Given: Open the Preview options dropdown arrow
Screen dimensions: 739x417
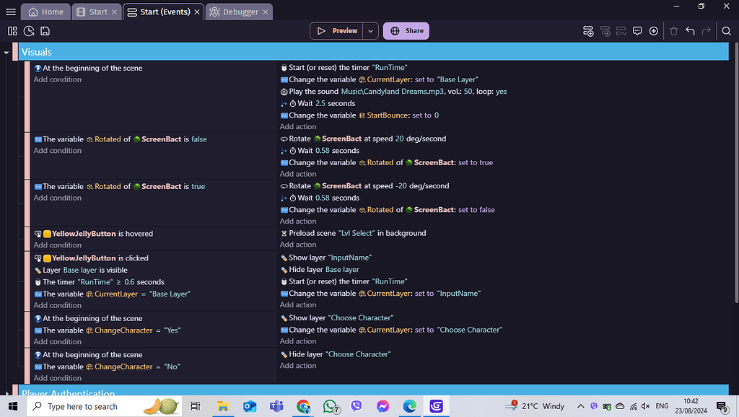Looking at the screenshot, I should click(370, 31).
